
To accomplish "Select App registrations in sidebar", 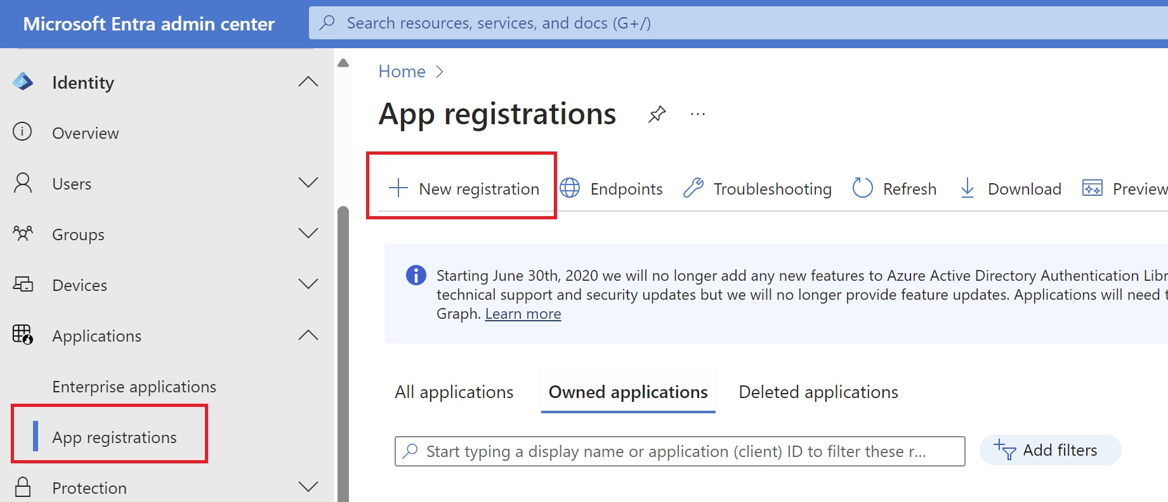I will (114, 437).
